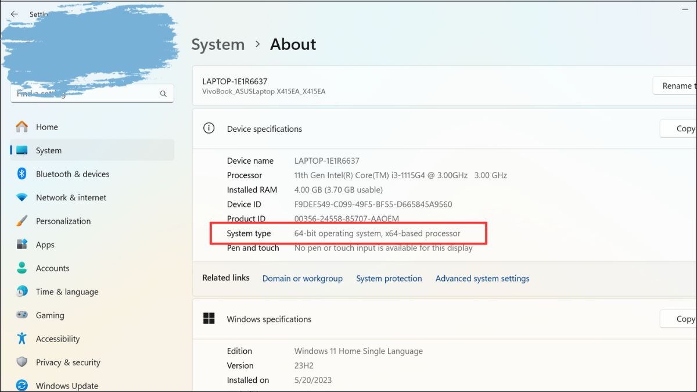Copy the Windows specifications
The width and height of the screenshot is (697, 392).
678,319
